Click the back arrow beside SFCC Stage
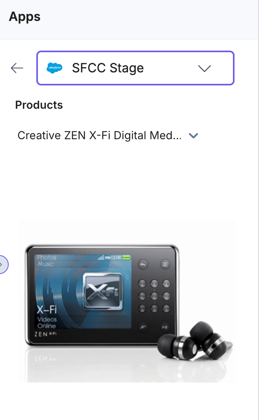259x420 pixels. [x=17, y=68]
